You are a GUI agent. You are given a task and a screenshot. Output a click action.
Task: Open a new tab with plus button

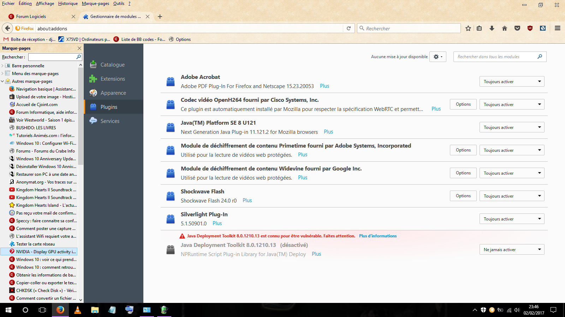[x=160, y=17]
